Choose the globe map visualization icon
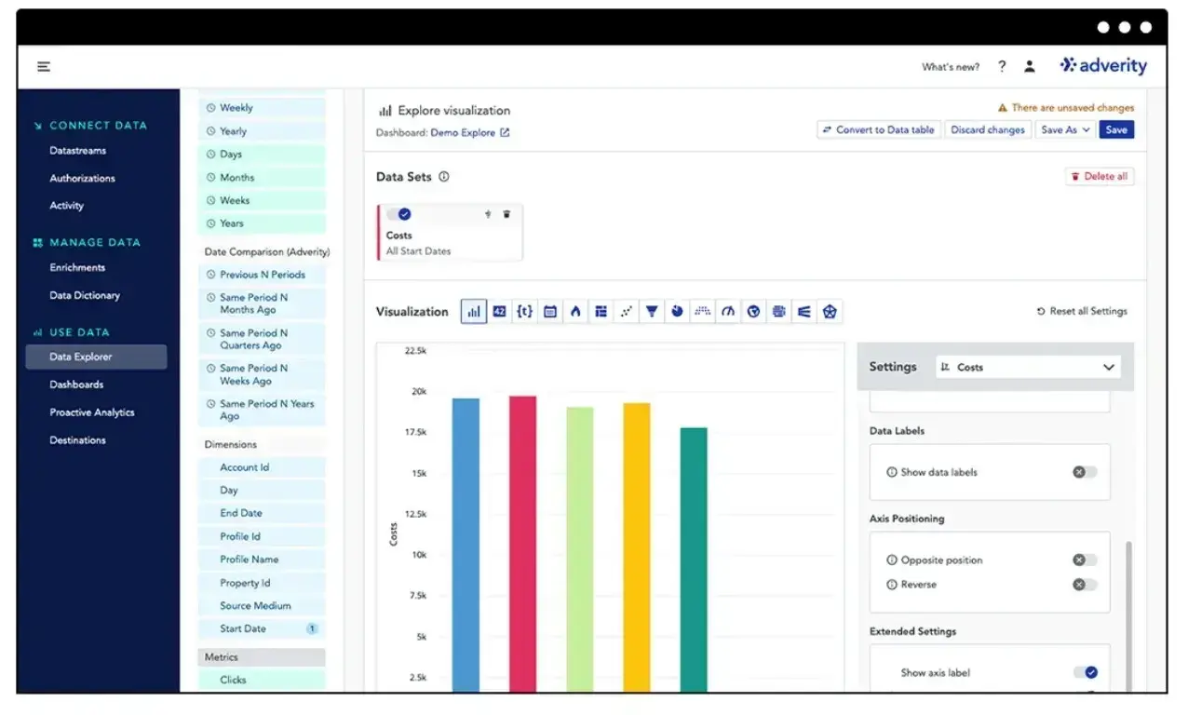1188x715 pixels. [754, 312]
